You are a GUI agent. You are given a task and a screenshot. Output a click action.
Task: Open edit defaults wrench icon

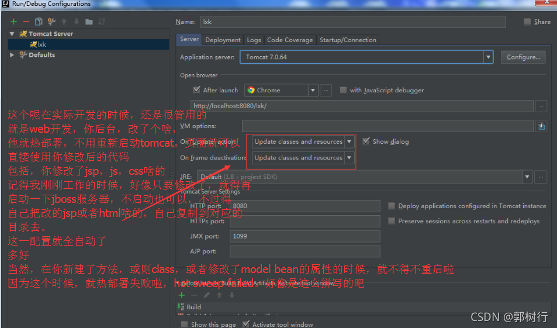(51, 22)
